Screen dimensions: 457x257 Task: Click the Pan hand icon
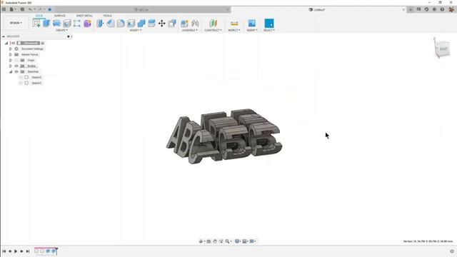pyautogui.click(x=215, y=241)
